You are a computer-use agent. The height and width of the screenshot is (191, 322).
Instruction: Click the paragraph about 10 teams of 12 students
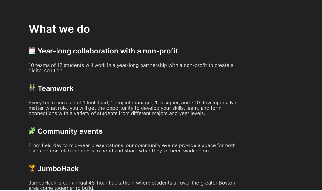coord(131,68)
